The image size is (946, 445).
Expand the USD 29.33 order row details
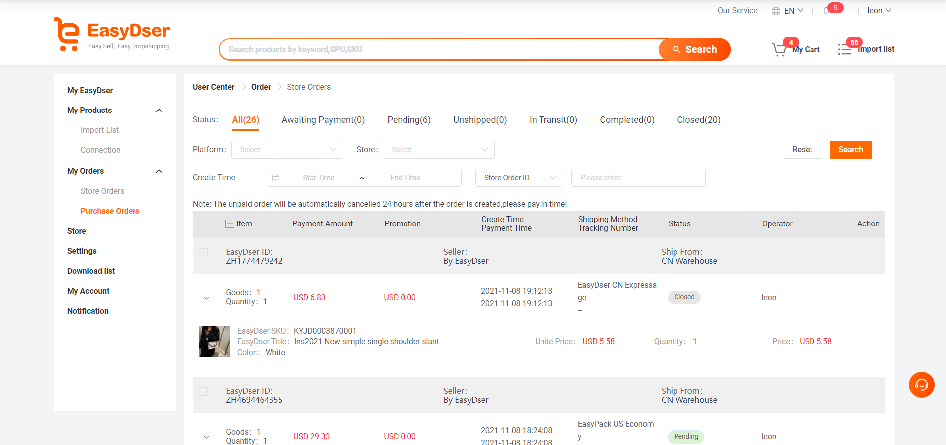pos(206,437)
